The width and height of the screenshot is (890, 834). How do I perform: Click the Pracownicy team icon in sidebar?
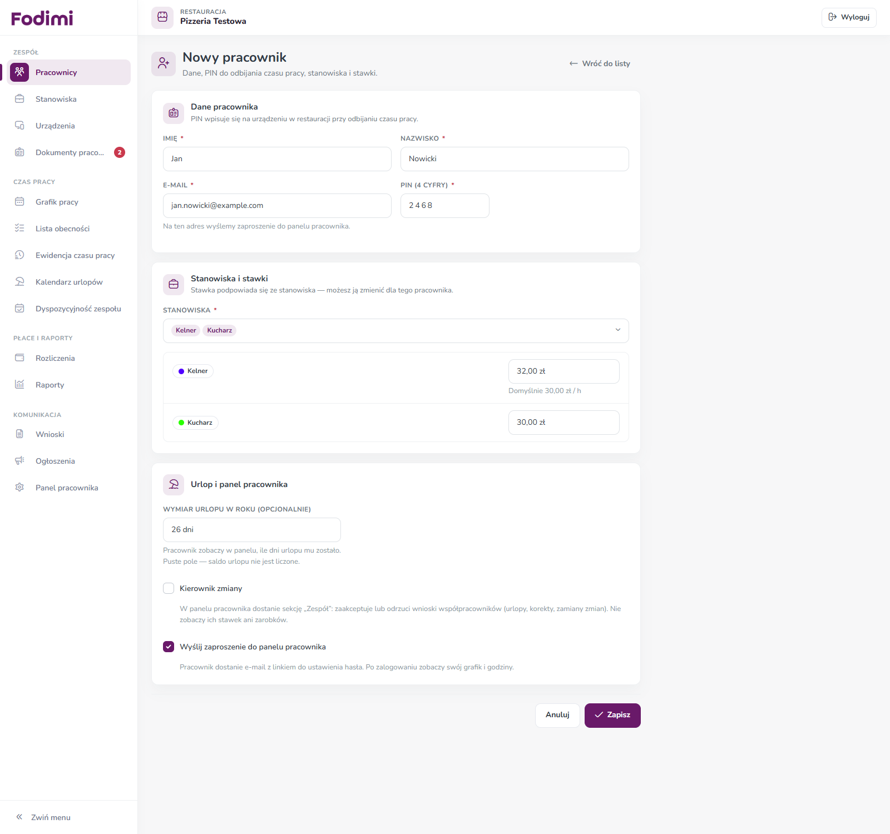19,72
